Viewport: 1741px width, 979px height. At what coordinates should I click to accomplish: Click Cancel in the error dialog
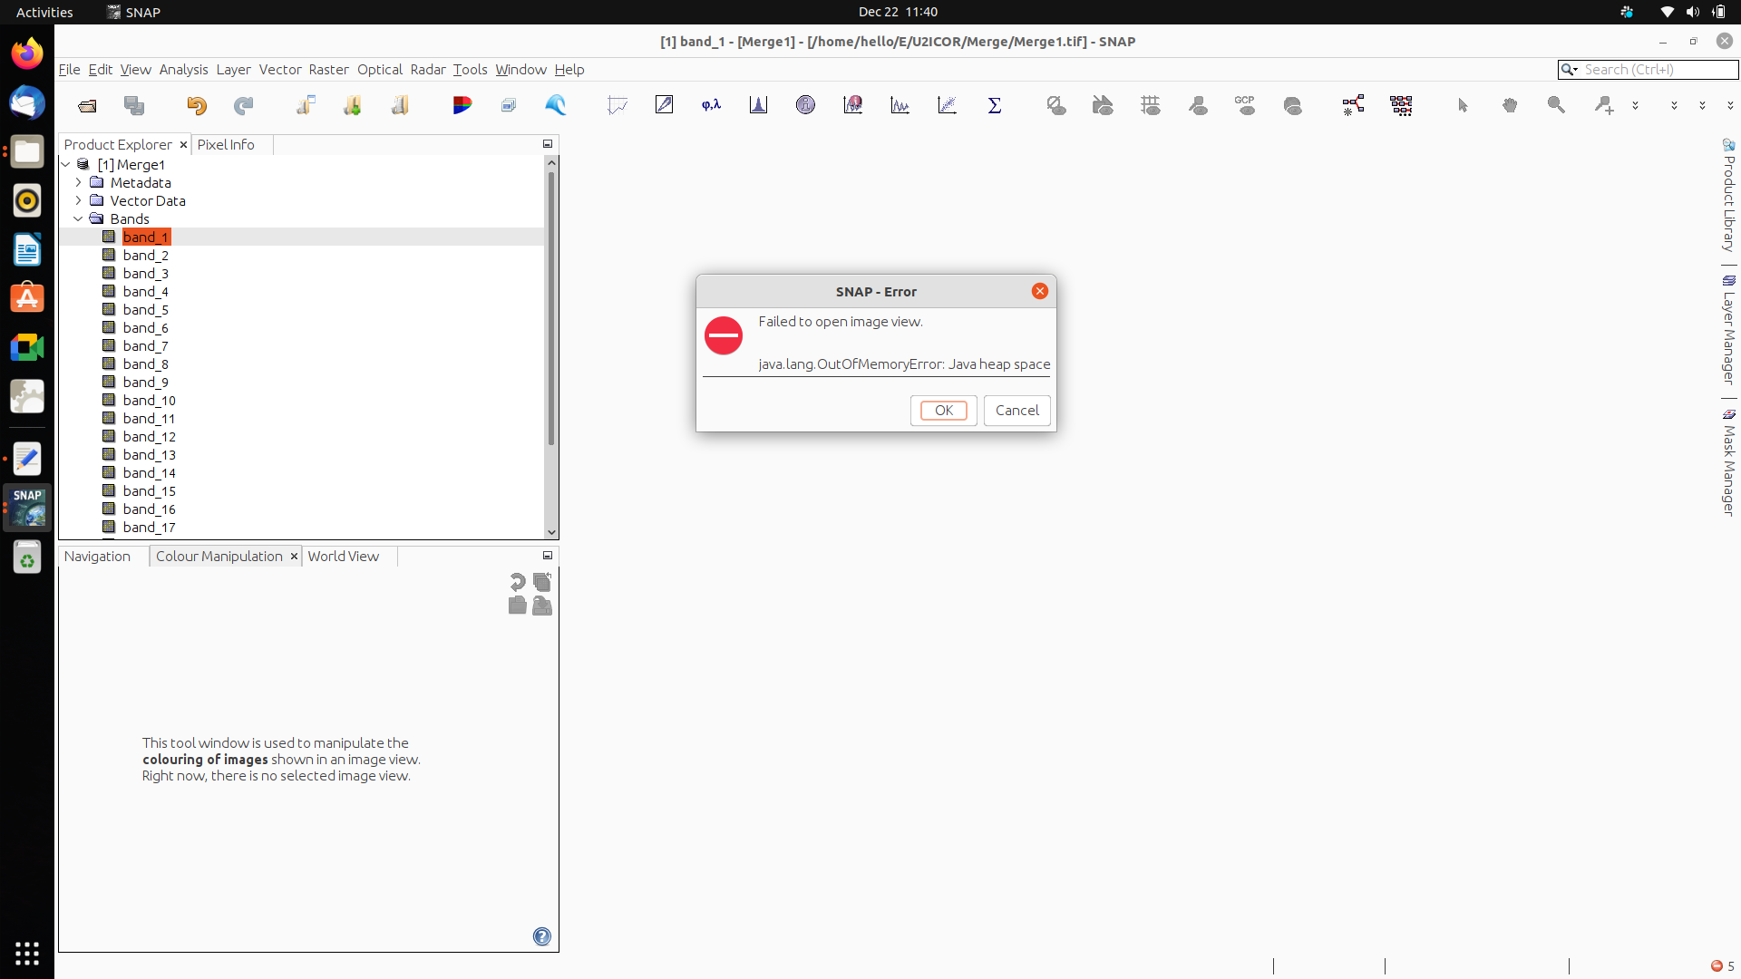1016,410
